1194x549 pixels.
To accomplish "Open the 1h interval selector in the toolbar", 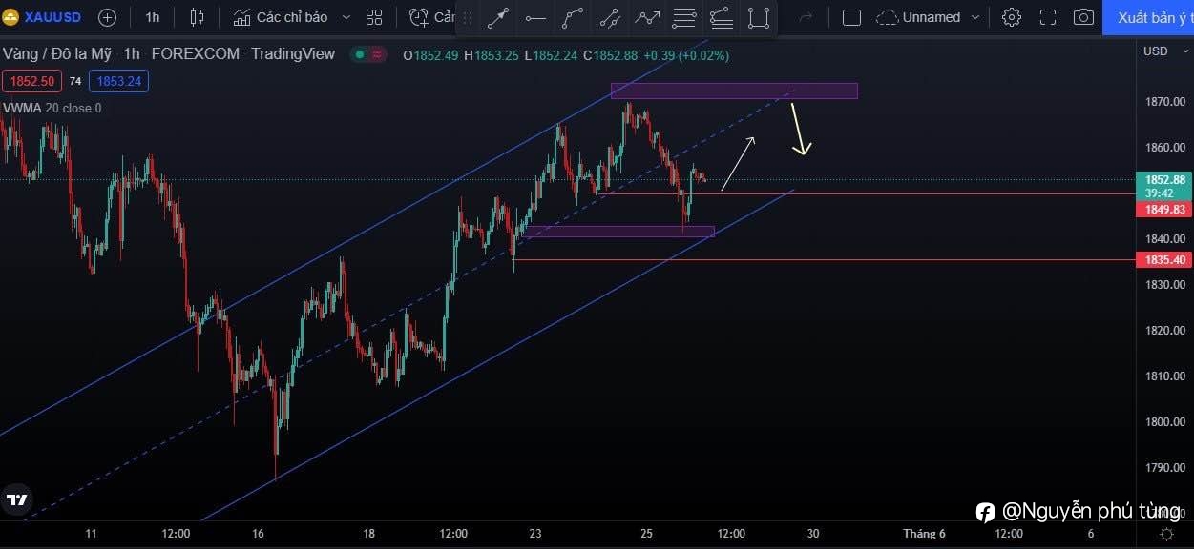I will [153, 17].
